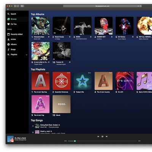Skip to previous track

(98, 136)
